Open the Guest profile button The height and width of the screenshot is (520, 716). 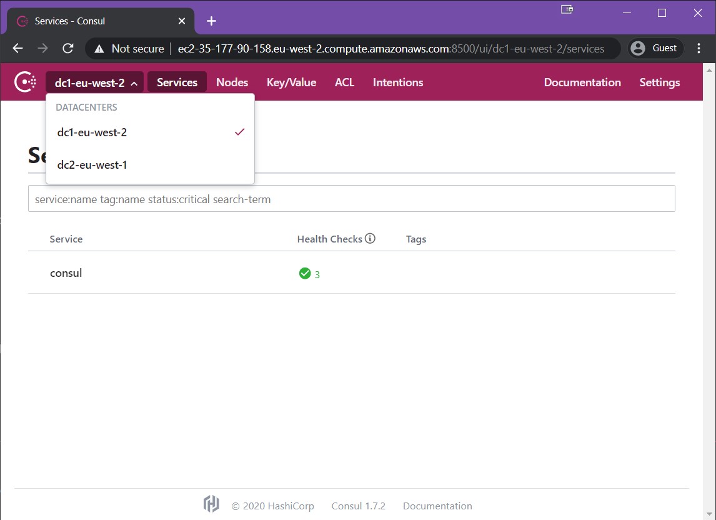tap(655, 48)
